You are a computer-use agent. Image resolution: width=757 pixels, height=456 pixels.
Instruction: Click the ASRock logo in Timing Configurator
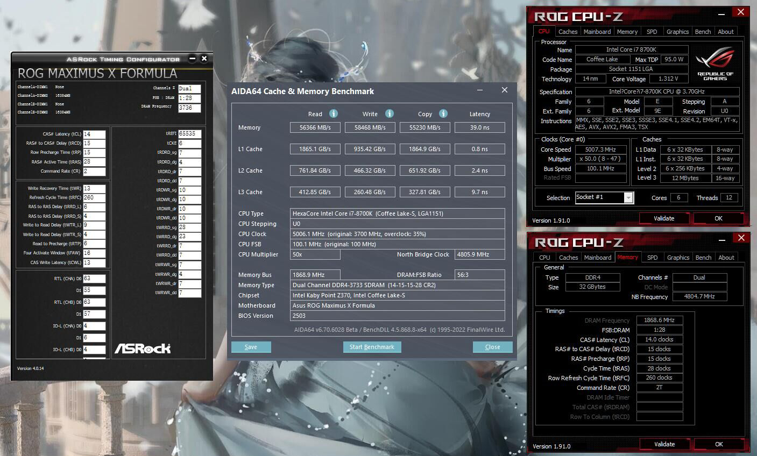(143, 348)
